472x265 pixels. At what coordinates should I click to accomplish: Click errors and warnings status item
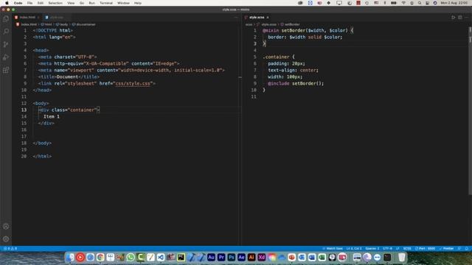(x=10, y=249)
